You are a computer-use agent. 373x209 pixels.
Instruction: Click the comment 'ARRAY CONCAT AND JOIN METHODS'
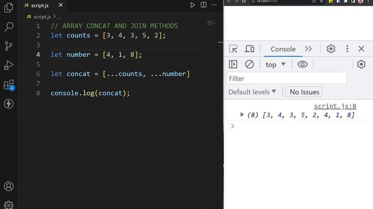[120, 26]
